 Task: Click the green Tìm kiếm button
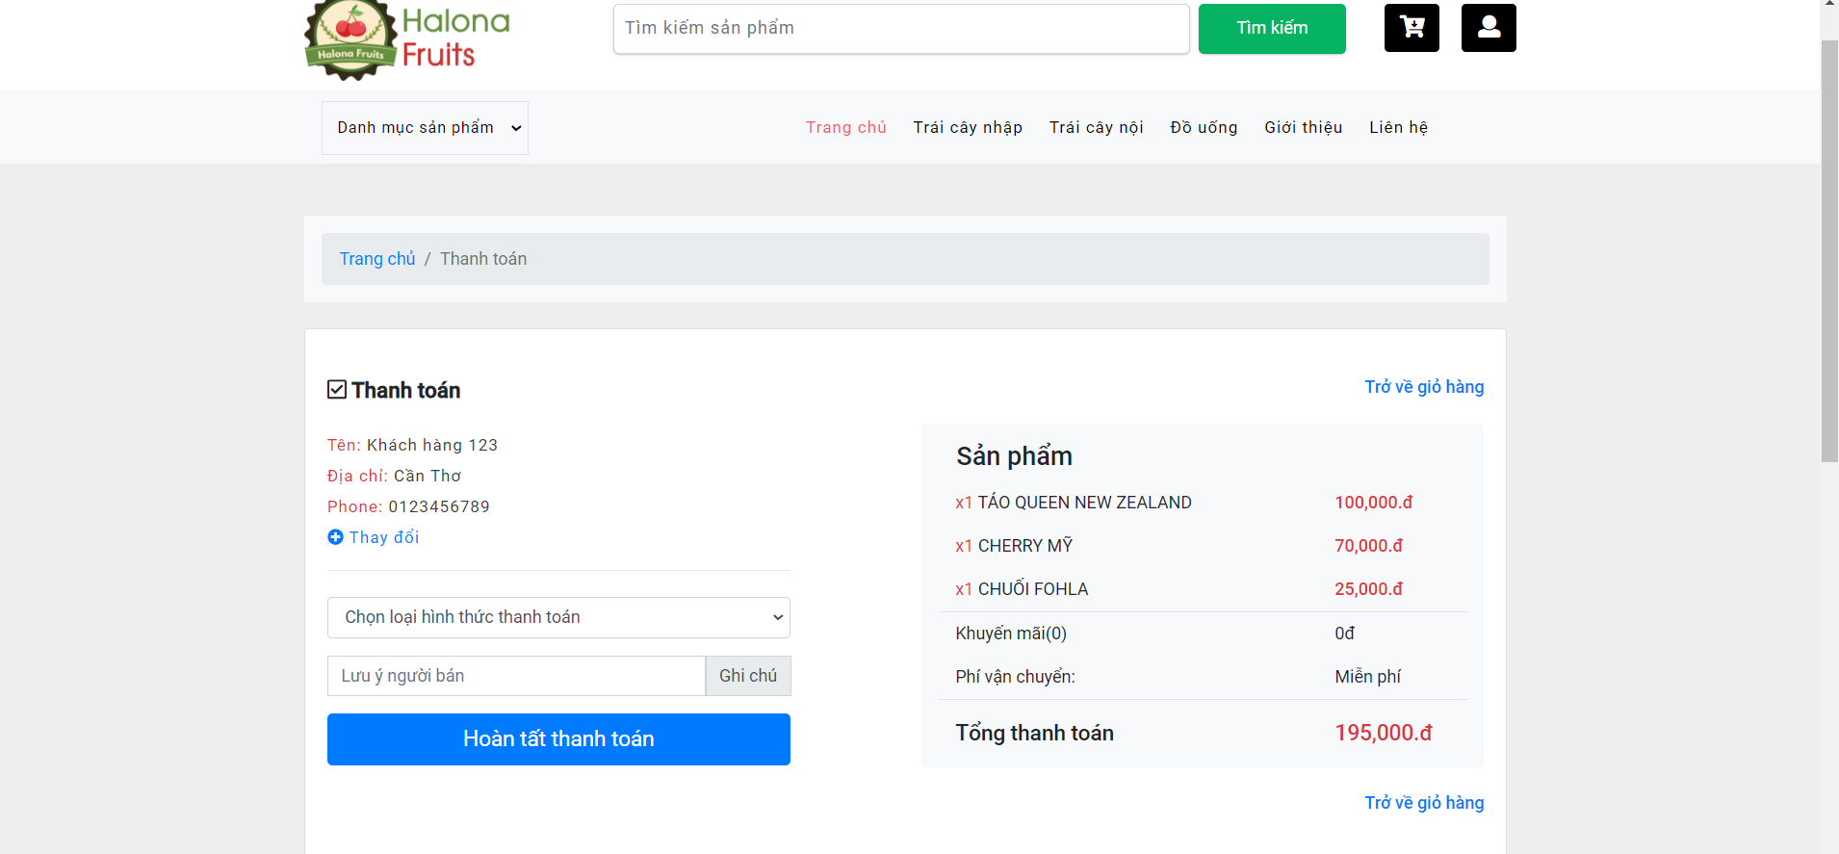click(x=1272, y=29)
